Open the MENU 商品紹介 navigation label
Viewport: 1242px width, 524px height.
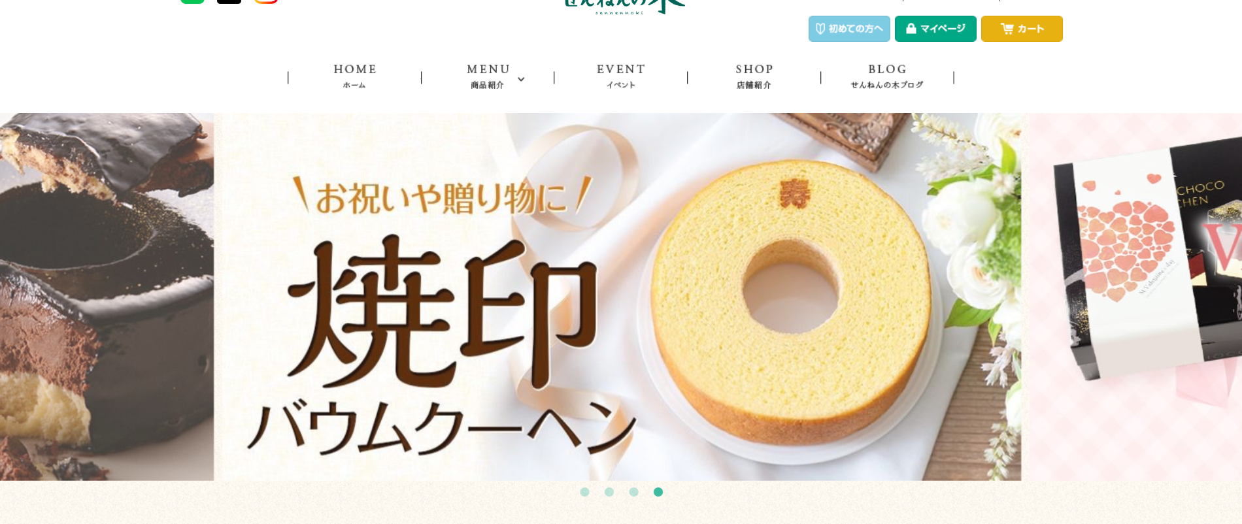tap(488, 77)
